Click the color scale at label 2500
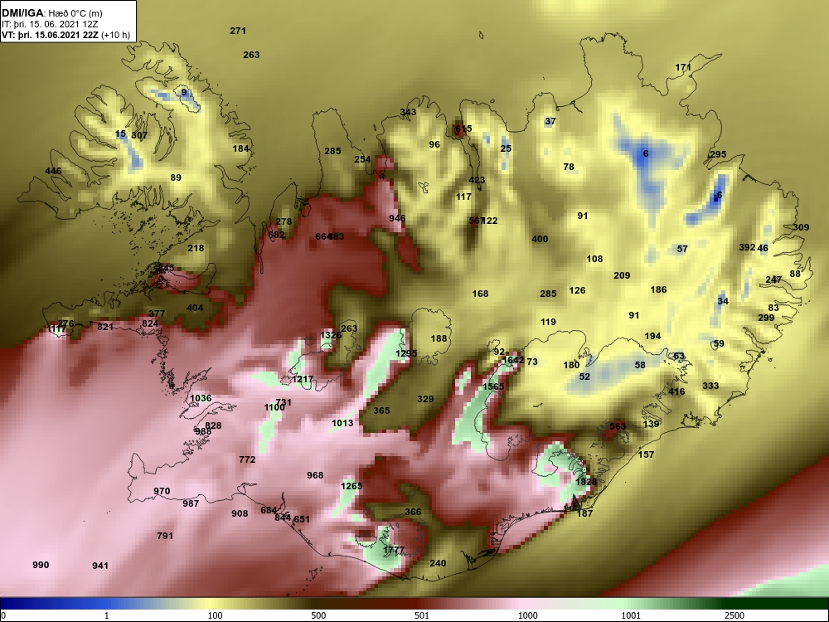Screen dimensions: 829x622 tap(734, 615)
